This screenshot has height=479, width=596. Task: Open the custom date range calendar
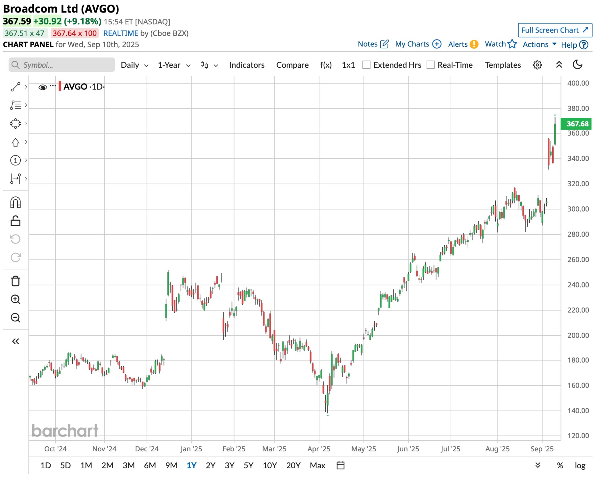340,465
